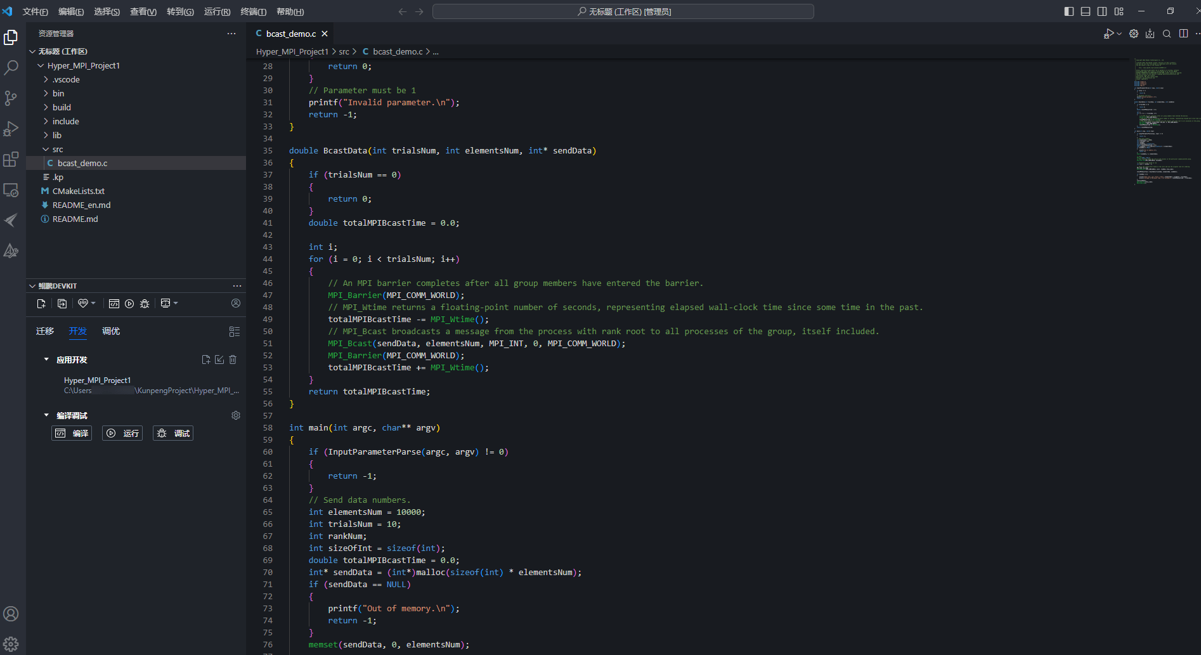
Task: Collapse the src folder
Action: 46,149
